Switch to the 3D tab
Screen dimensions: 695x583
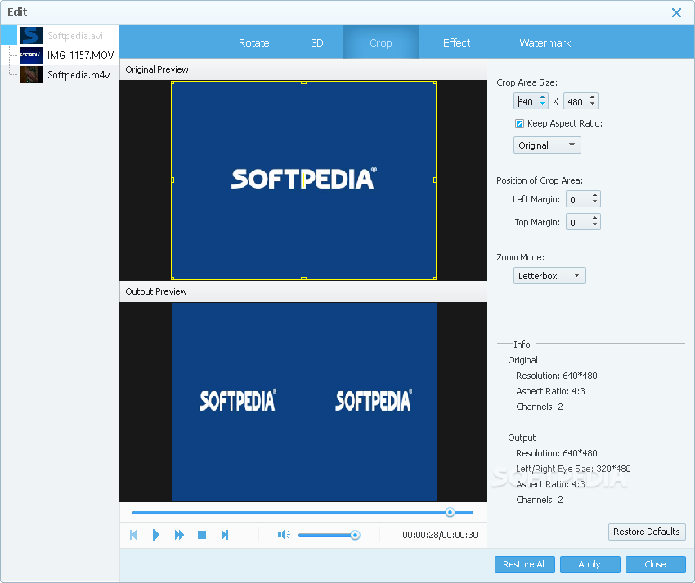tap(317, 43)
